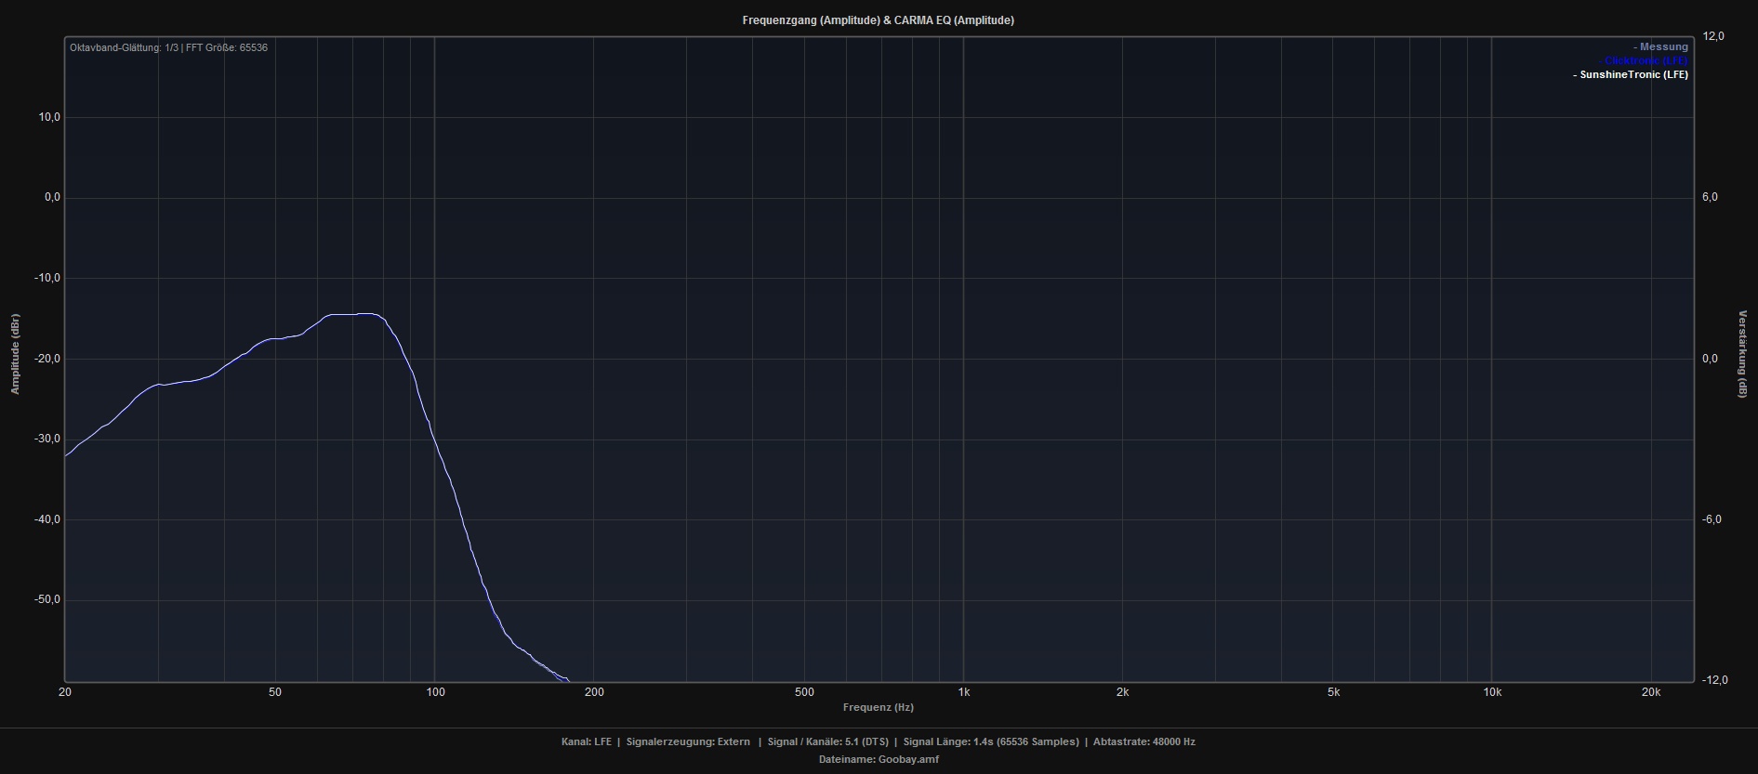Click the Oktavband-Glättung 1/3 info text
This screenshot has height=774, width=1758.
pyautogui.click(x=124, y=47)
